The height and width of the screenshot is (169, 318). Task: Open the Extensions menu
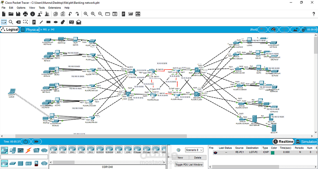click(x=55, y=8)
